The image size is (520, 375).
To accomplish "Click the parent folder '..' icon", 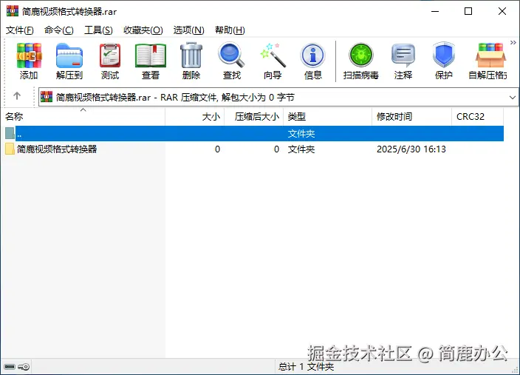I will [10, 133].
